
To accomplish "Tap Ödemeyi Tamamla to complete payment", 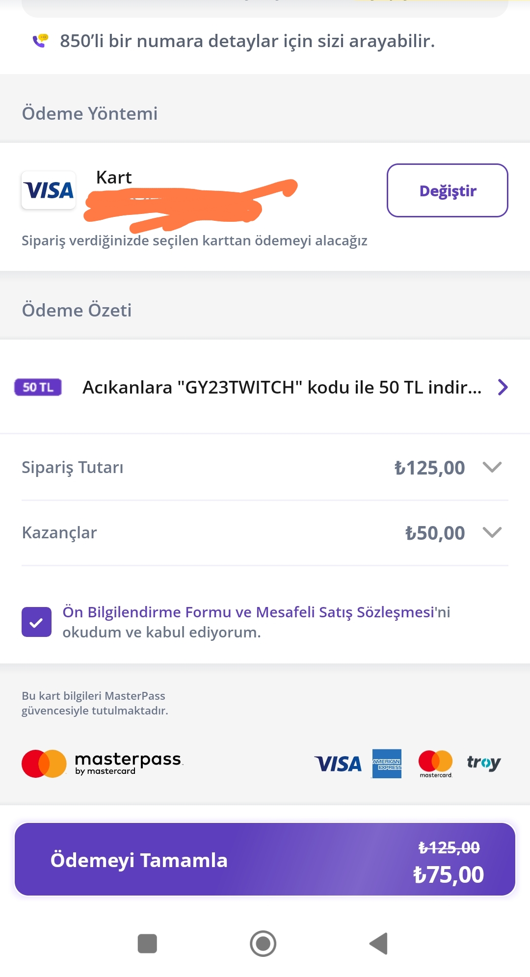I will coord(265,860).
